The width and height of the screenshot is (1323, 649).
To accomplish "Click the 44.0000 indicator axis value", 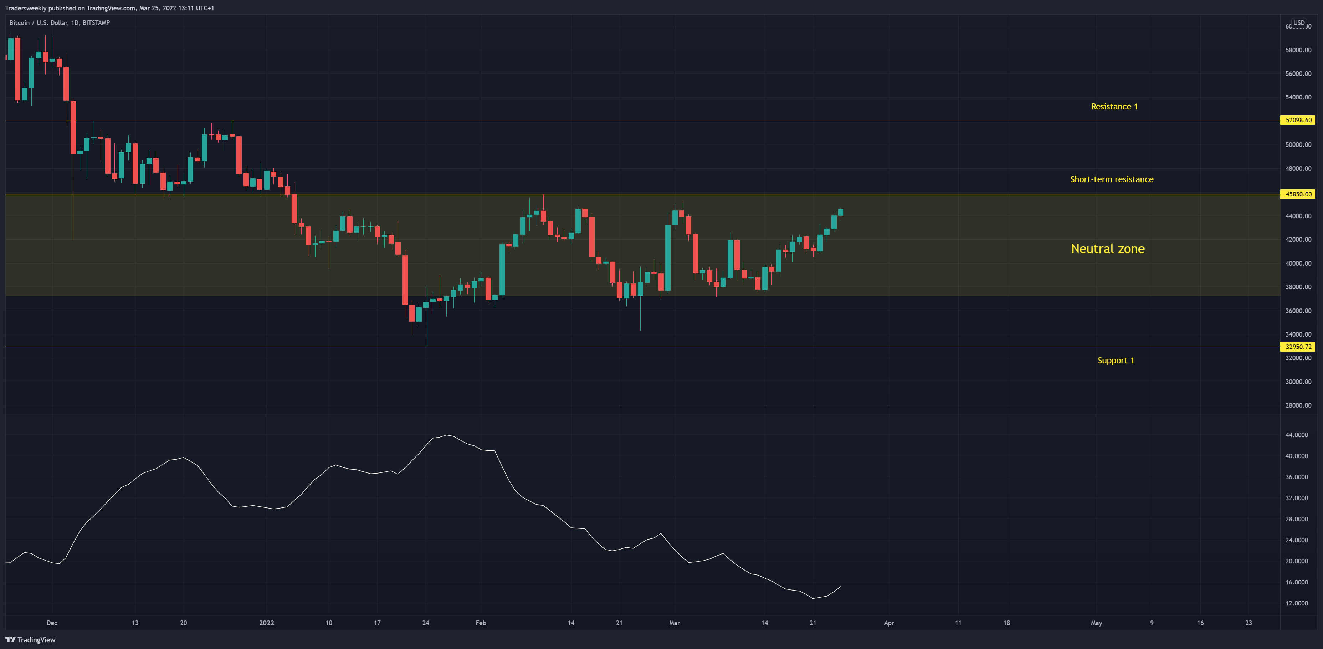I will click(1297, 435).
